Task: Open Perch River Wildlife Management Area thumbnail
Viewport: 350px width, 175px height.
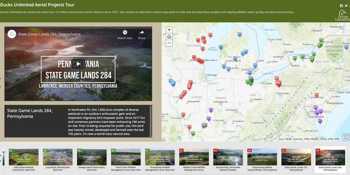Action: click(126, 160)
